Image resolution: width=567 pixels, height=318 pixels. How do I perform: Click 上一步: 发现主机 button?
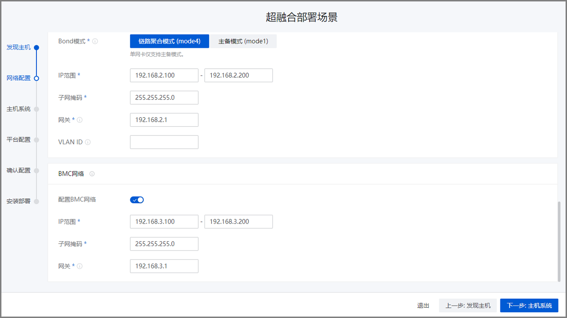click(x=468, y=306)
